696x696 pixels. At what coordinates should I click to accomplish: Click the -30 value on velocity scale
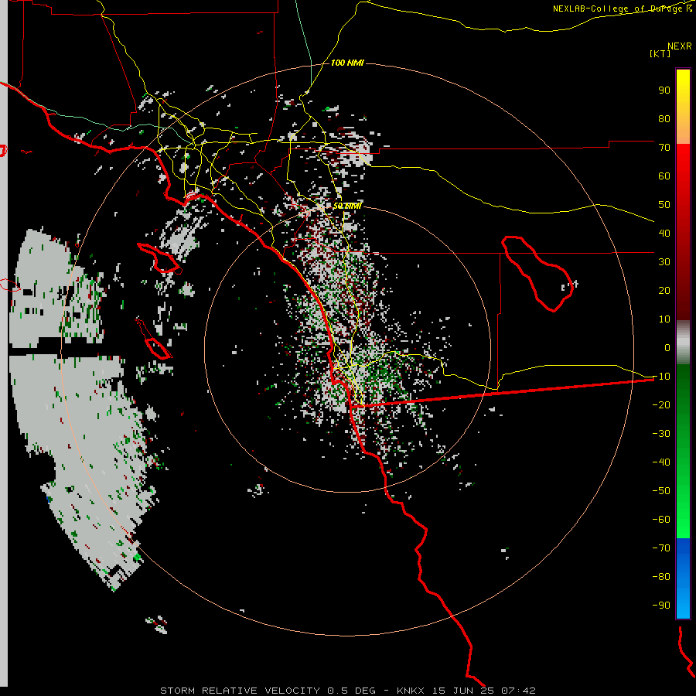pyautogui.click(x=661, y=434)
